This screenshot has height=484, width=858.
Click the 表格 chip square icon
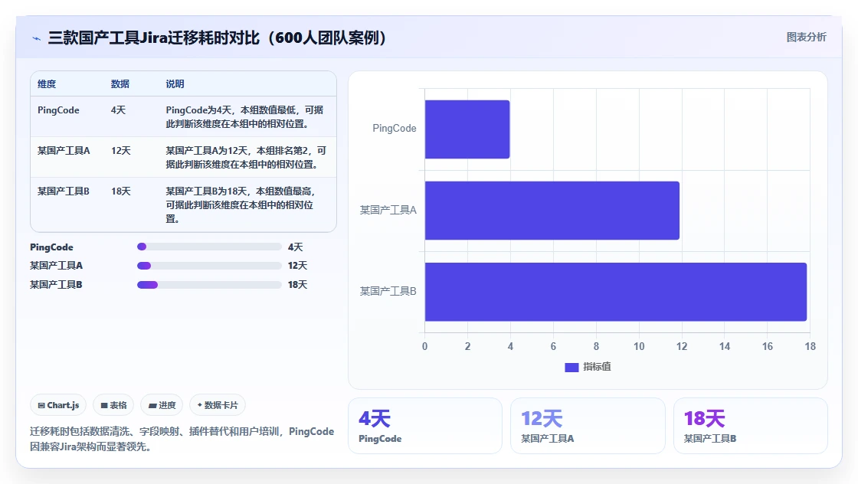(104, 406)
